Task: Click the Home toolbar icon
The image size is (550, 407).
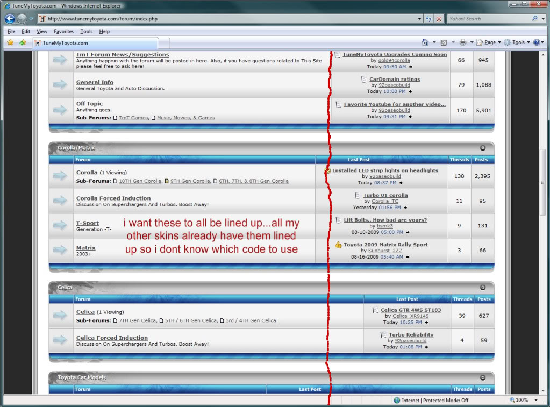Action: (425, 42)
